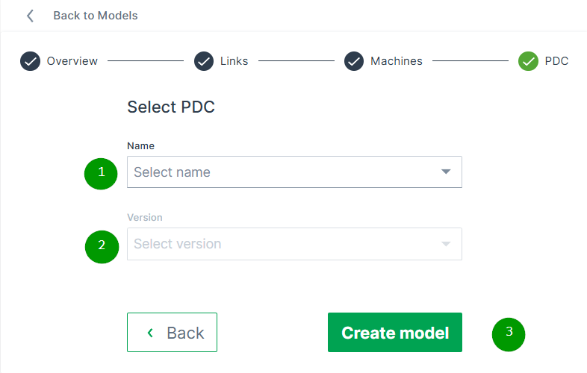Image resolution: width=587 pixels, height=373 pixels.
Task: Jump to the Machines step label
Action: [397, 61]
